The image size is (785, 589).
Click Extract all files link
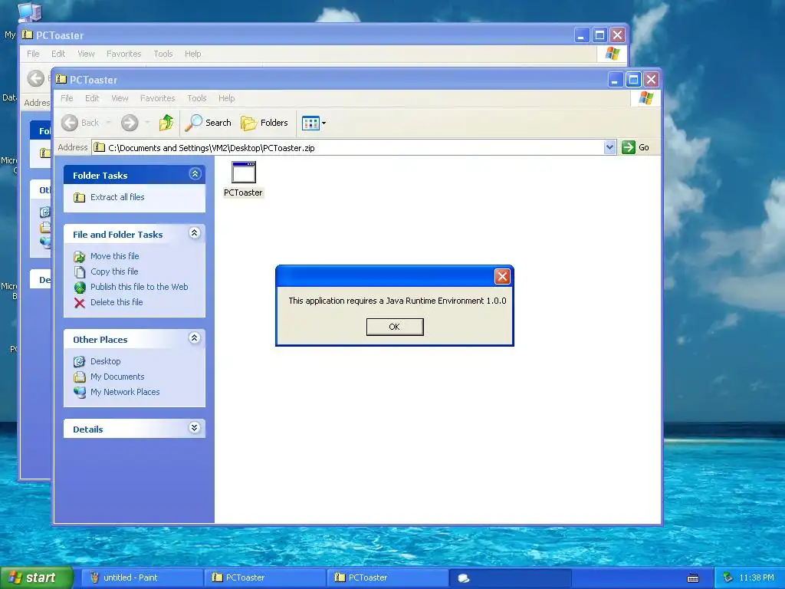[117, 197]
